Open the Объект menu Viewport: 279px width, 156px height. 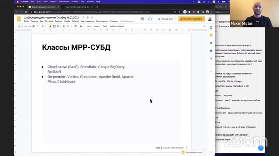coord(75,21)
